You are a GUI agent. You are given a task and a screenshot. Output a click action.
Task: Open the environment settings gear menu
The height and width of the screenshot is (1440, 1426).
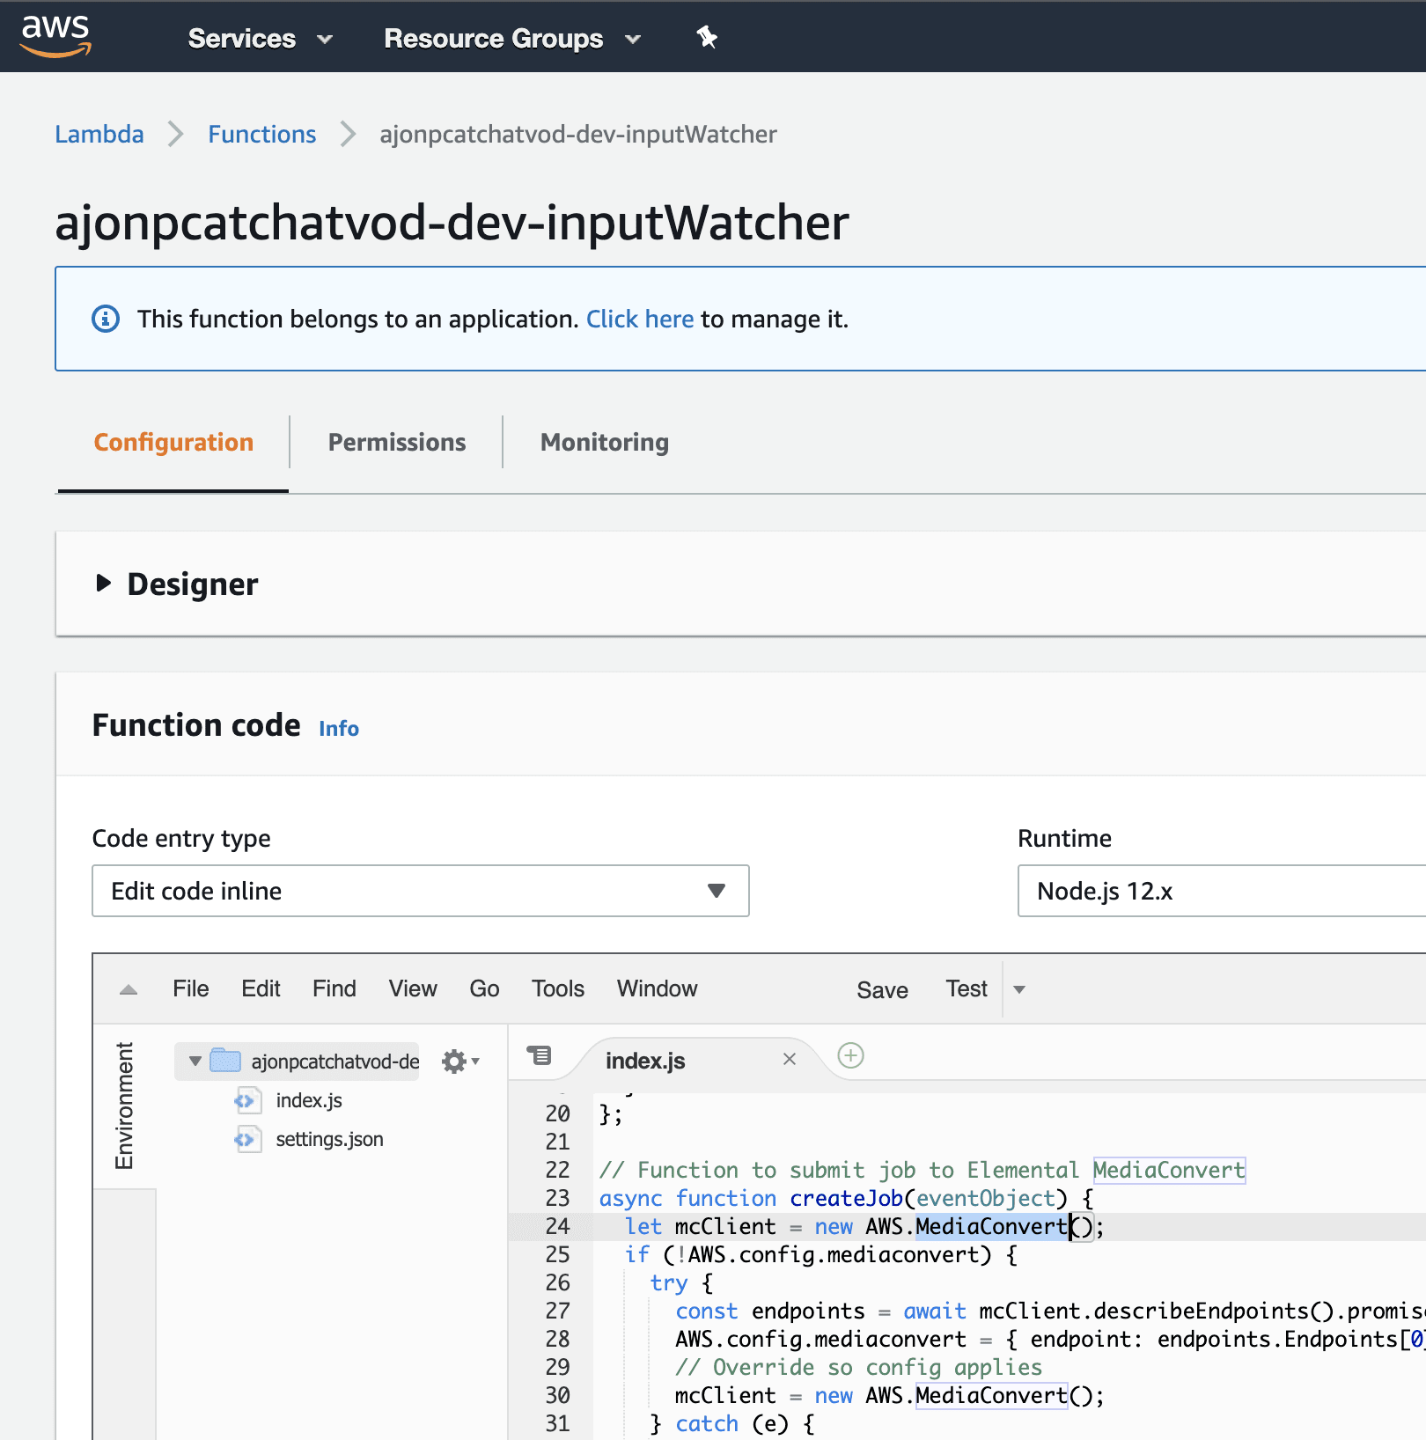459,1062
